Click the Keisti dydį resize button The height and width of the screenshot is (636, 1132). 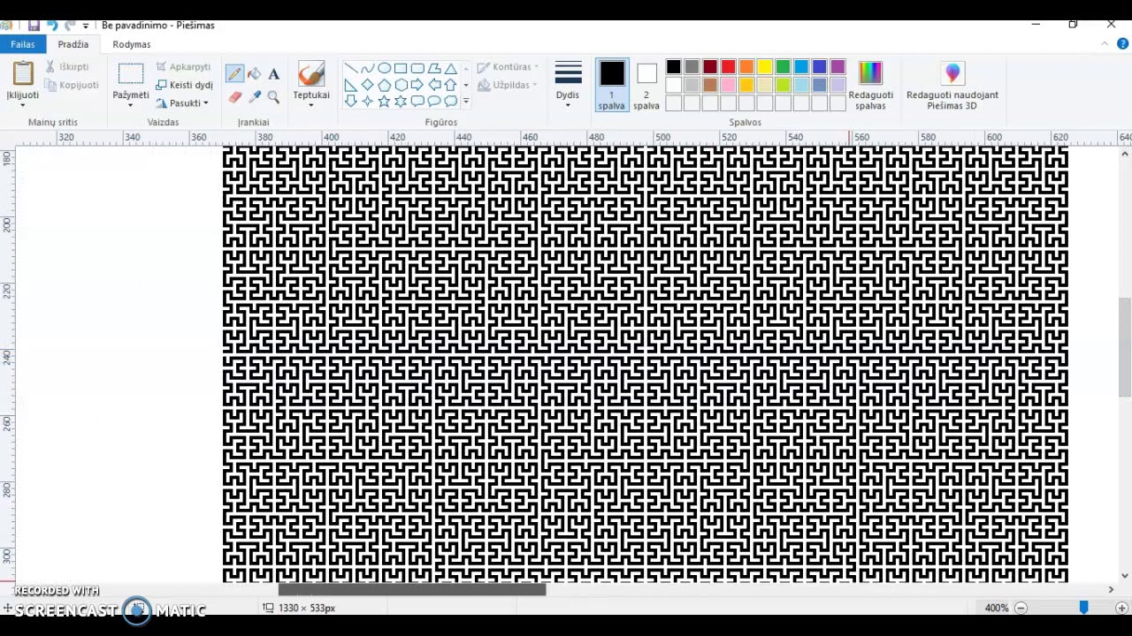184,85
